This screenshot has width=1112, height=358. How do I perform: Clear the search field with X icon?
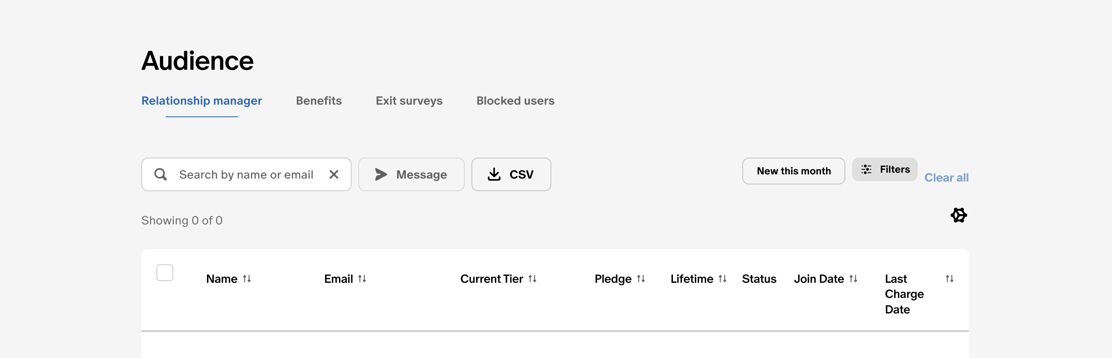(334, 174)
